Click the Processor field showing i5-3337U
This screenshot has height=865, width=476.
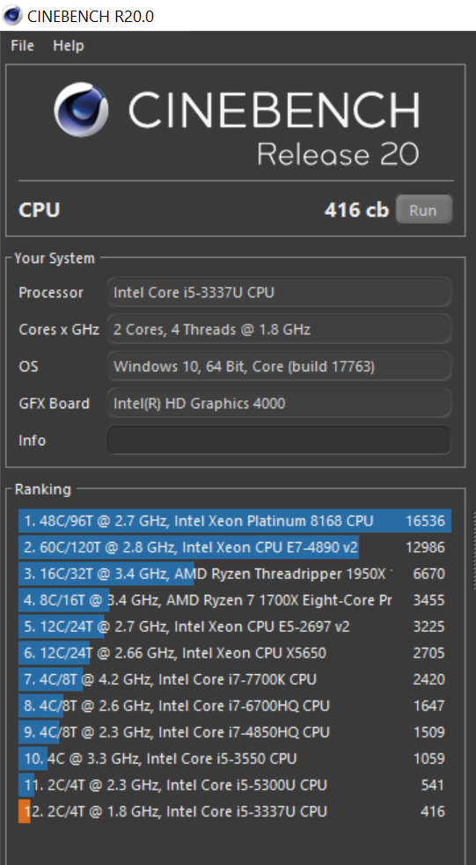[279, 292]
